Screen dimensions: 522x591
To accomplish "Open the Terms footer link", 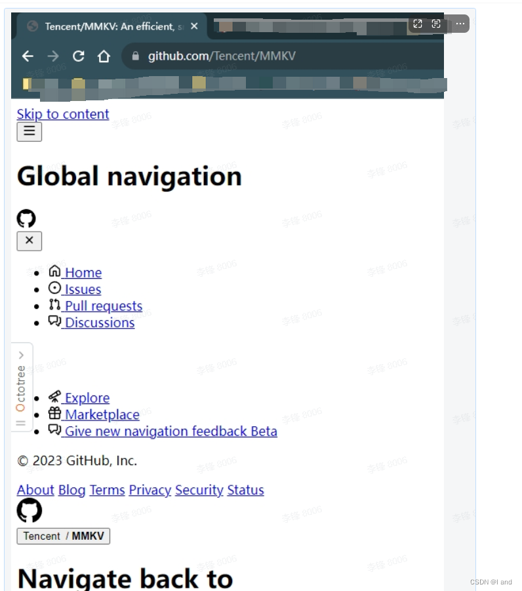I will click(x=107, y=489).
